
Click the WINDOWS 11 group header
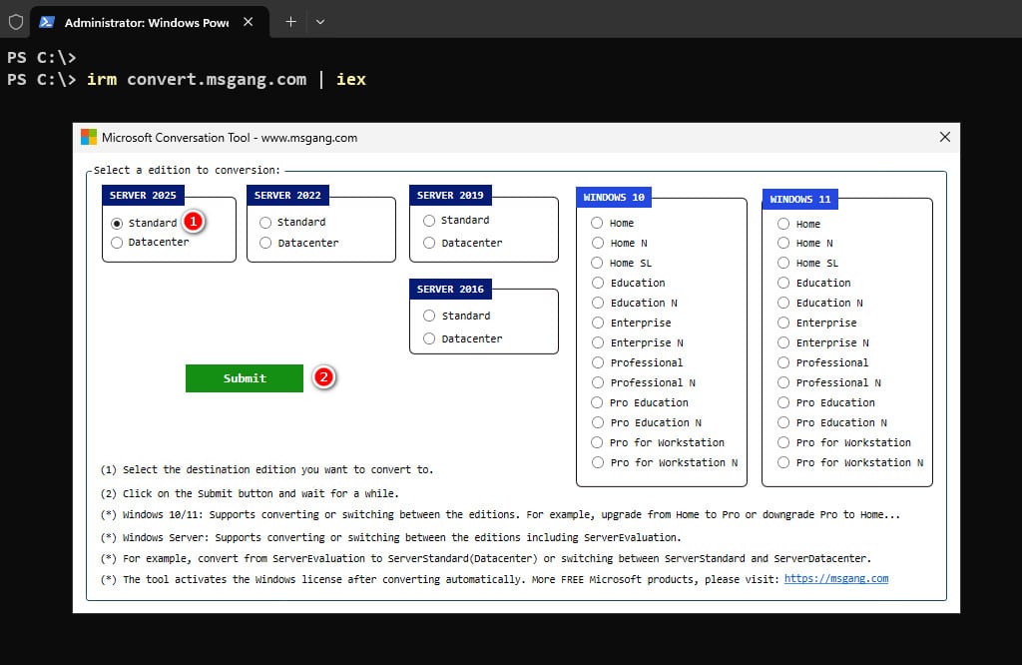(x=800, y=199)
